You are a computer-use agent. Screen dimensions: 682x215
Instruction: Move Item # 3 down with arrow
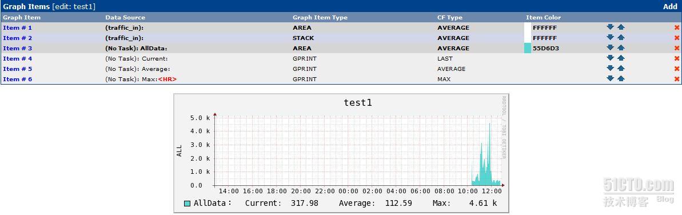(x=610, y=47)
